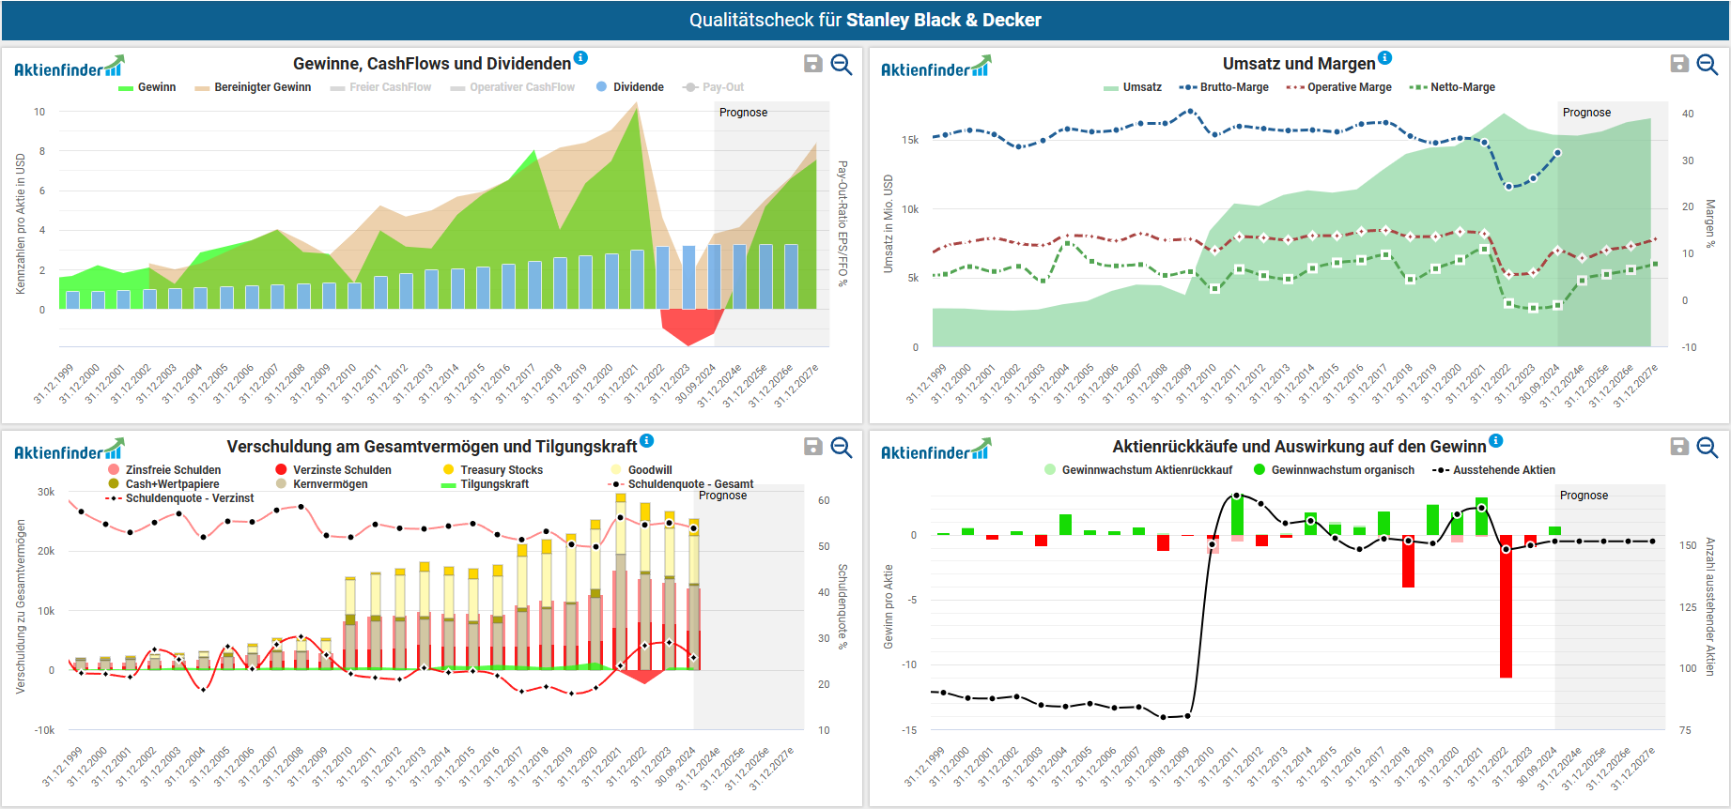
Task: Reset zoom on Umsatz und Margen chart
Action: [1708, 64]
